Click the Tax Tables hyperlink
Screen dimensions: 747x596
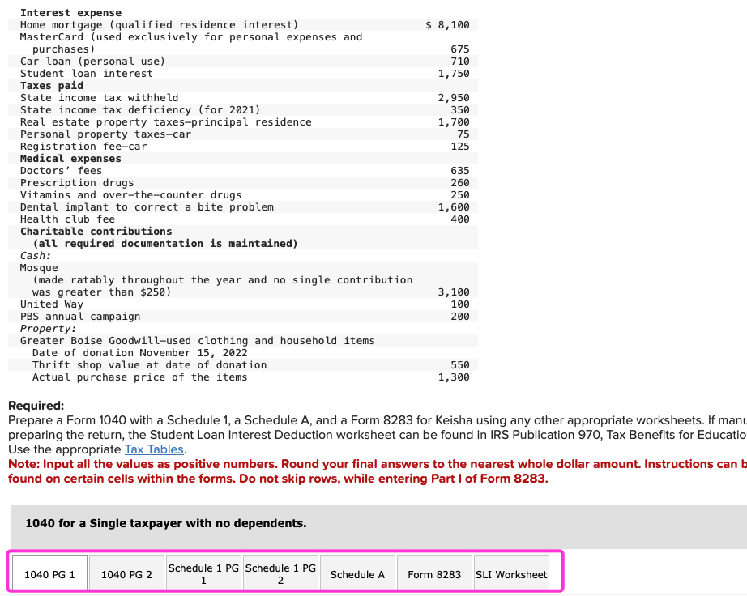pos(153,449)
